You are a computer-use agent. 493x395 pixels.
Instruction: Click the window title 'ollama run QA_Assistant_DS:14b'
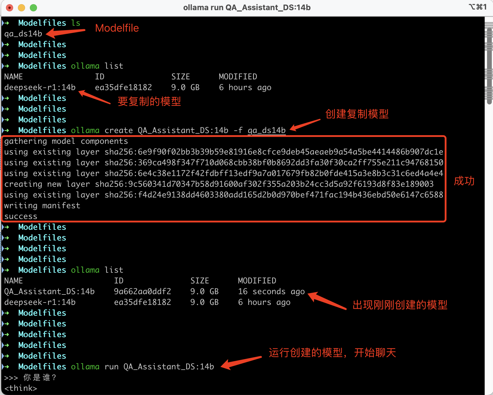click(247, 7)
